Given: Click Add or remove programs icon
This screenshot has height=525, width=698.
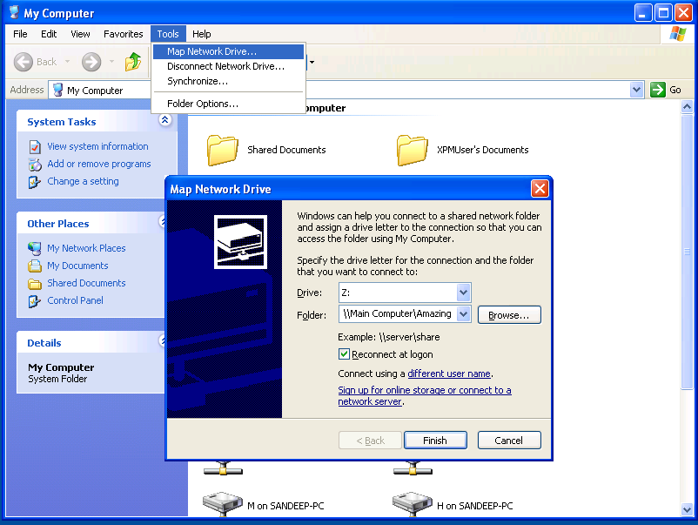Looking at the screenshot, I should (x=35, y=165).
